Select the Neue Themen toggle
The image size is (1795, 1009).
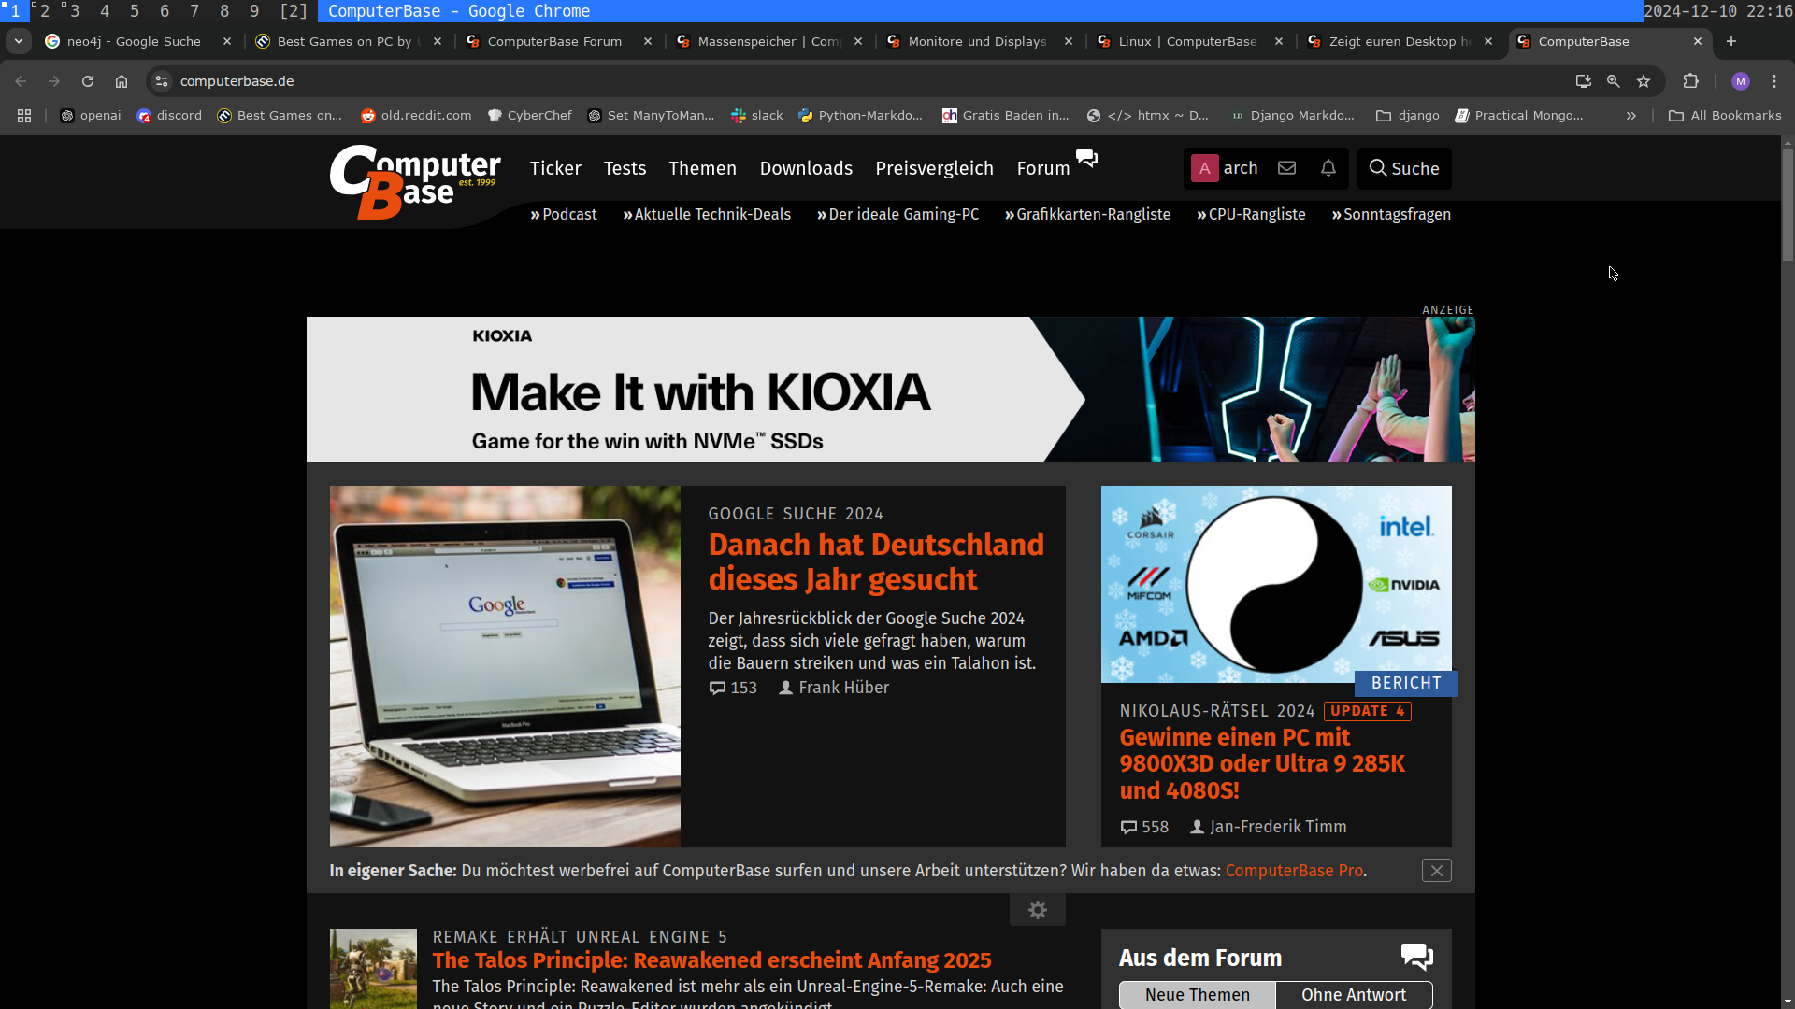[1197, 995]
